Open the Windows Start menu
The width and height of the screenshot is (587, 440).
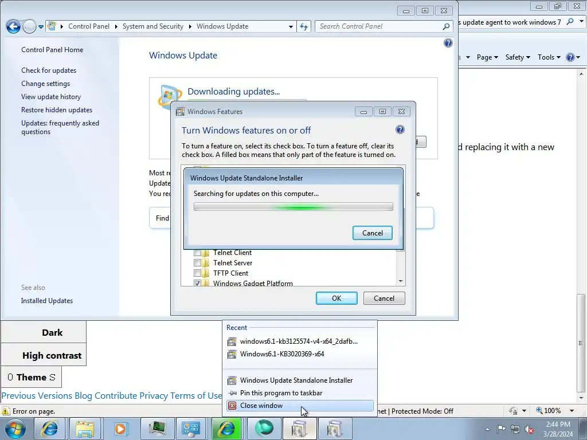15,429
